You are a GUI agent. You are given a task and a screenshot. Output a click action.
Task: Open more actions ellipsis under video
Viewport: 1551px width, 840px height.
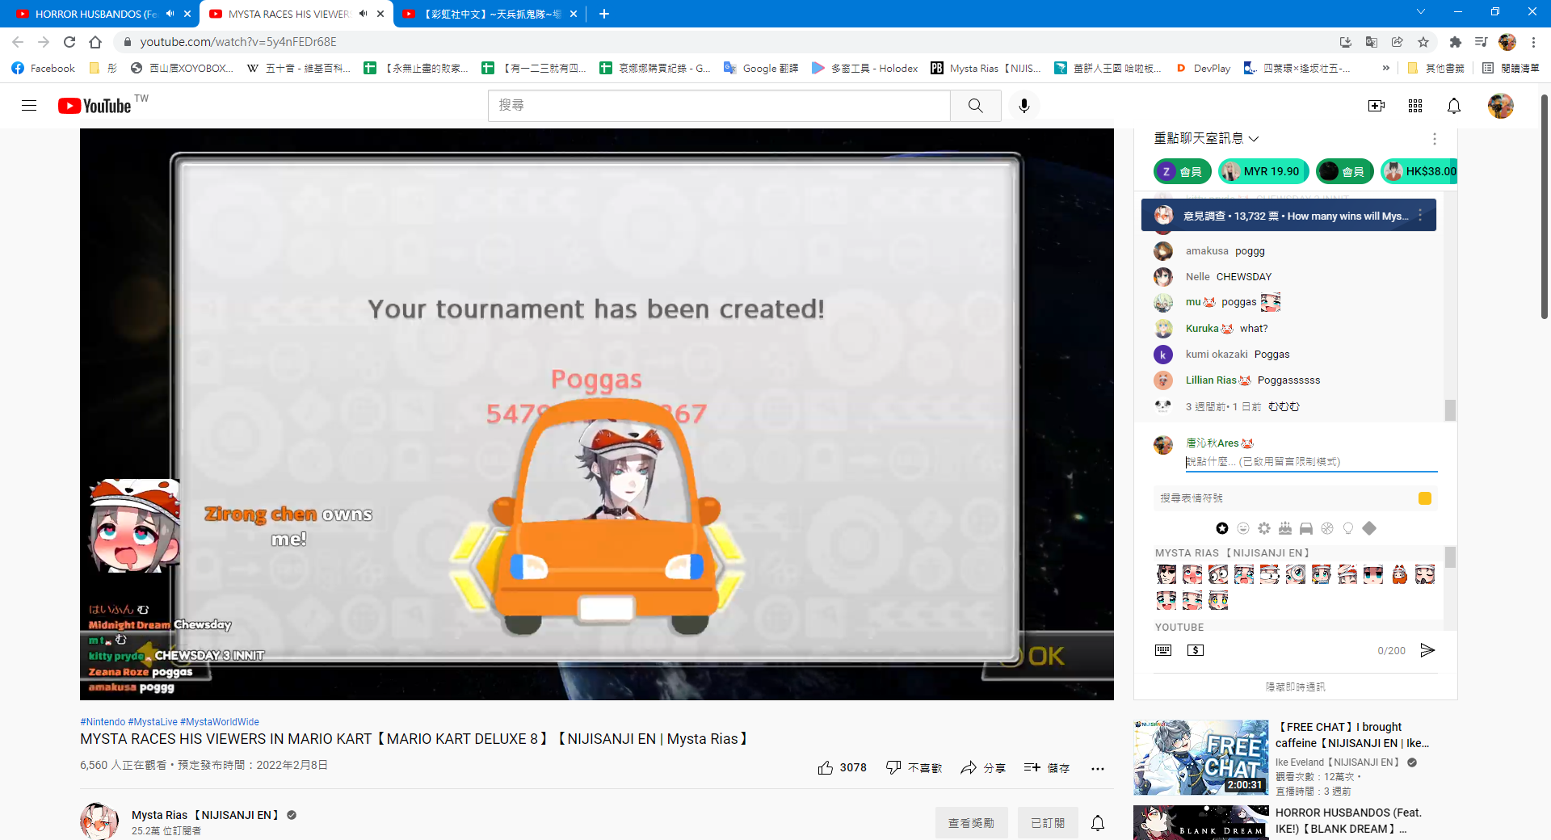pos(1097,768)
